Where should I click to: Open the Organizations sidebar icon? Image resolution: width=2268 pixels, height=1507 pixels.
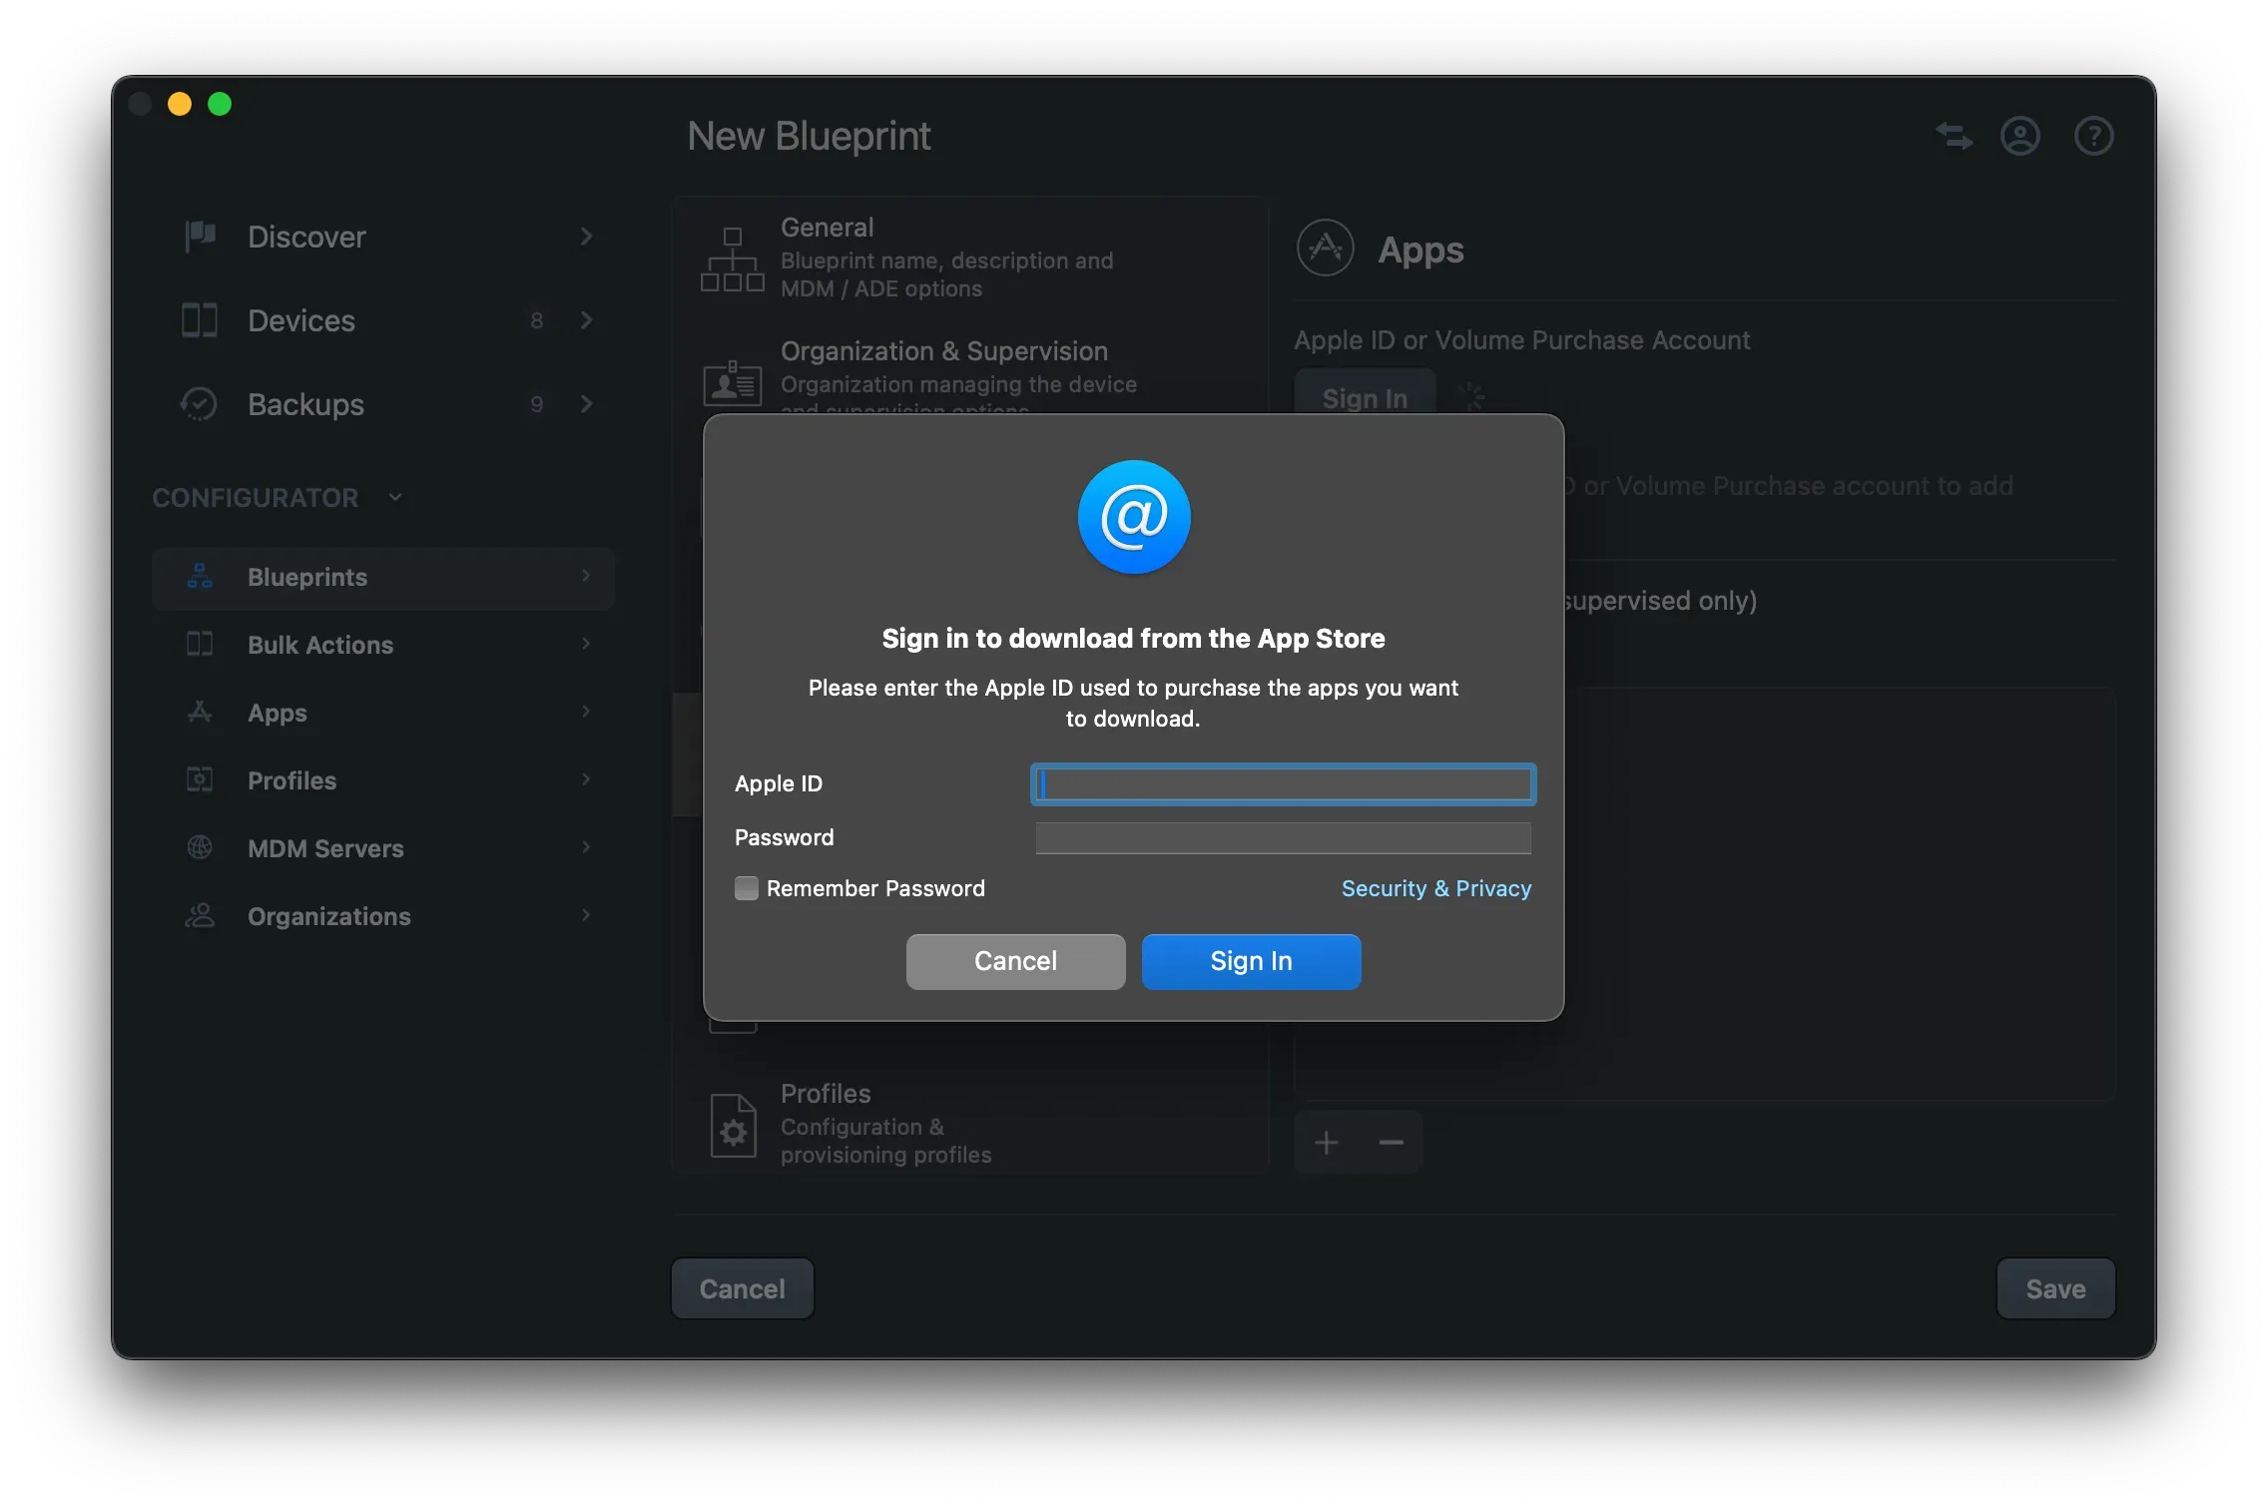click(x=200, y=915)
